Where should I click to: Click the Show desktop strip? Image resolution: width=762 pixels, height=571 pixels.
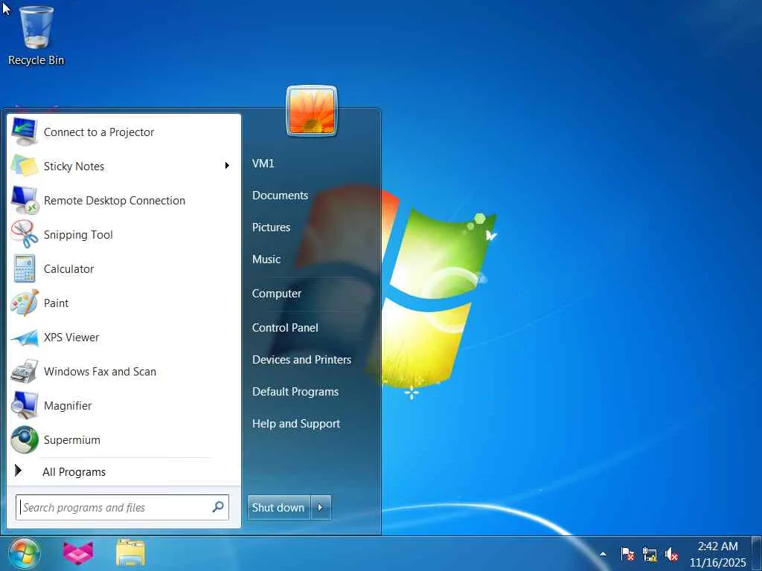(757, 553)
